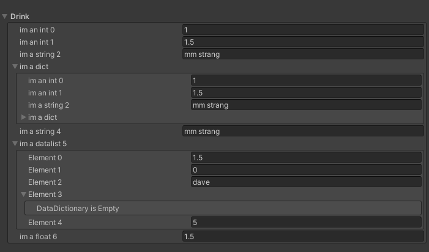The width and height of the screenshot is (429, 252).
Task: Collapse the 'im a datalist 5' foldout
Action: tap(15, 144)
